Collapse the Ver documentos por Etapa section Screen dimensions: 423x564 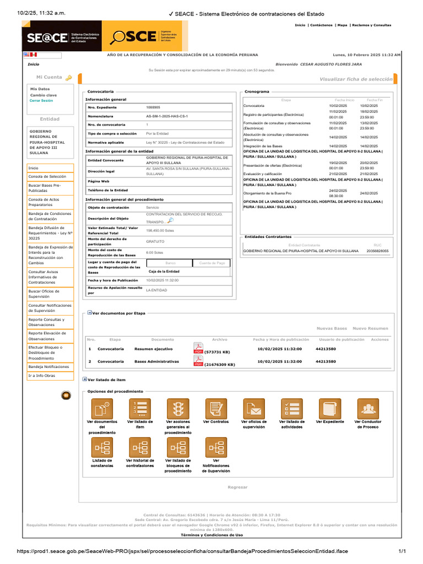(x=90, y=313)
